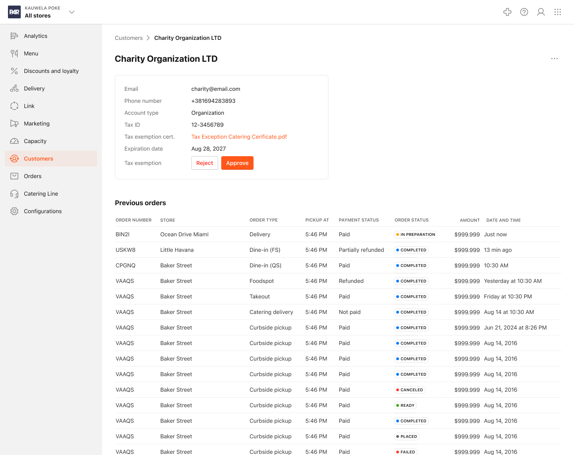The width and height of the screenshot is (574, 455).
Task: Click Tax ID value 12-3456789
Action: click(207, 125)
